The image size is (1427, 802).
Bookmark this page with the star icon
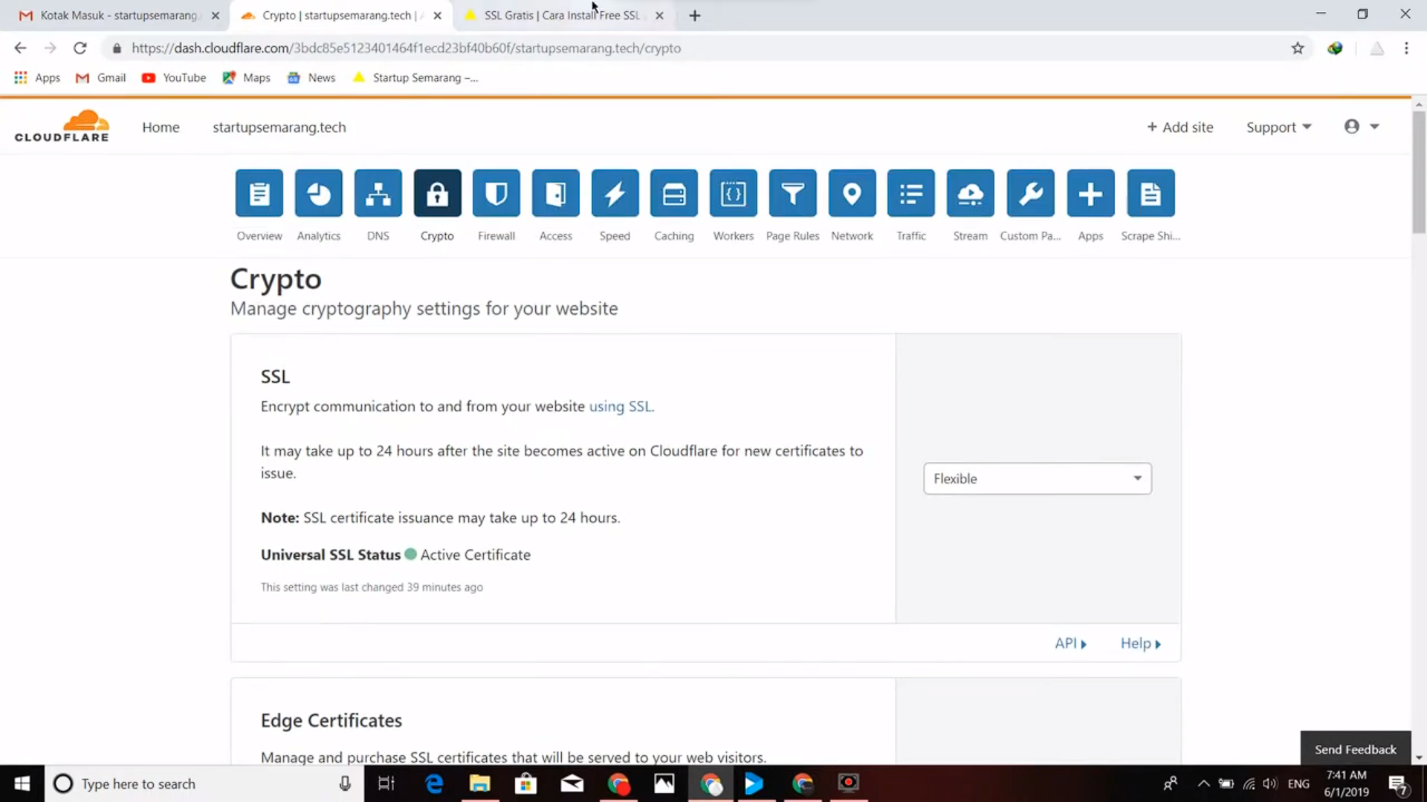click(x=1298, y=48)
